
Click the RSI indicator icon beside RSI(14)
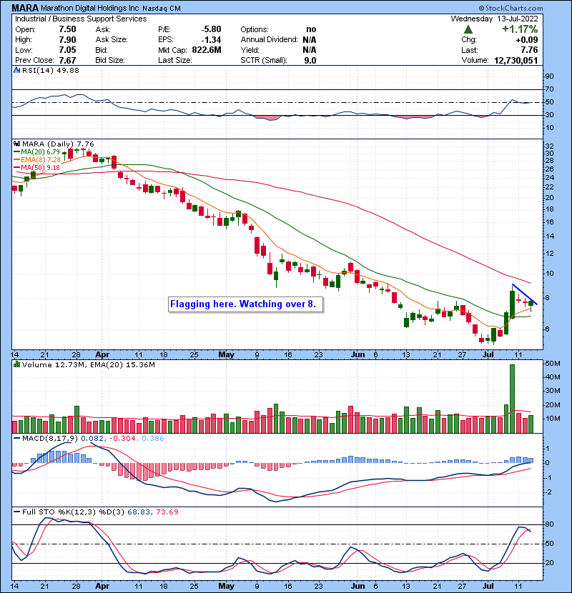[16, 70]
